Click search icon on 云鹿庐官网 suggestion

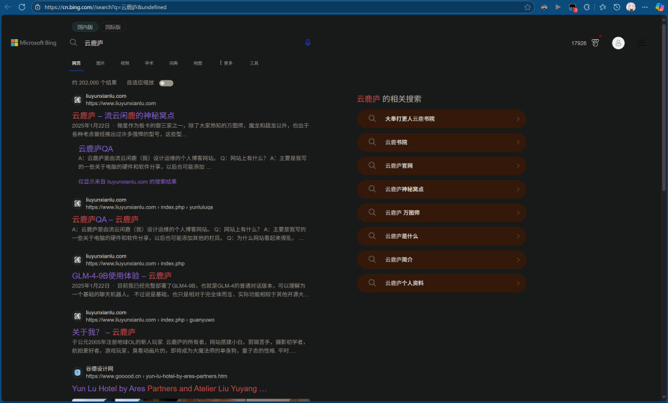[372, 165]
